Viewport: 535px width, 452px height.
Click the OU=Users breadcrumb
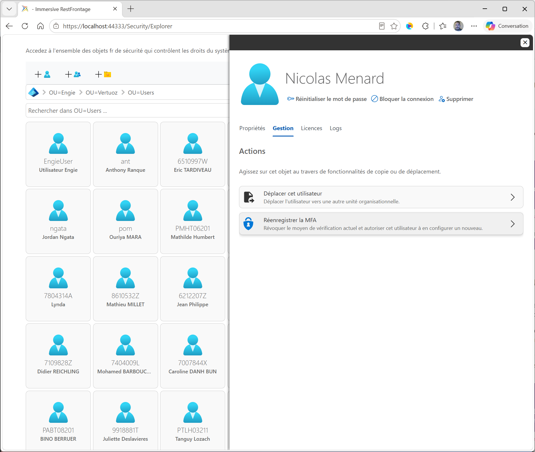click(x=141, y=93)
